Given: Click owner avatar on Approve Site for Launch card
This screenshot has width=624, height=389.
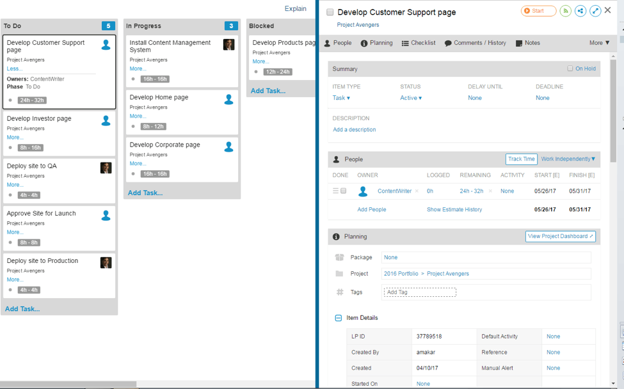Looking at the screenshot, I should click(106, 215).
